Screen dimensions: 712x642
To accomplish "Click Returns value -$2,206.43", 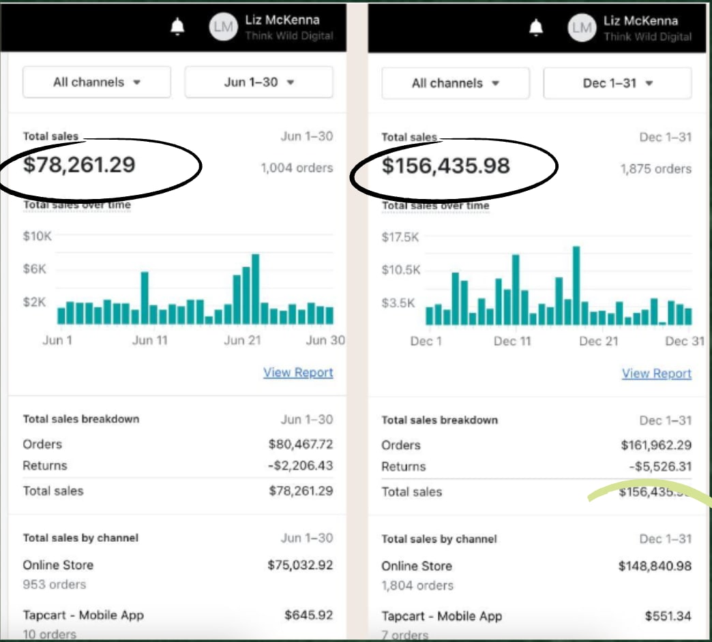I will click(300, 465).
